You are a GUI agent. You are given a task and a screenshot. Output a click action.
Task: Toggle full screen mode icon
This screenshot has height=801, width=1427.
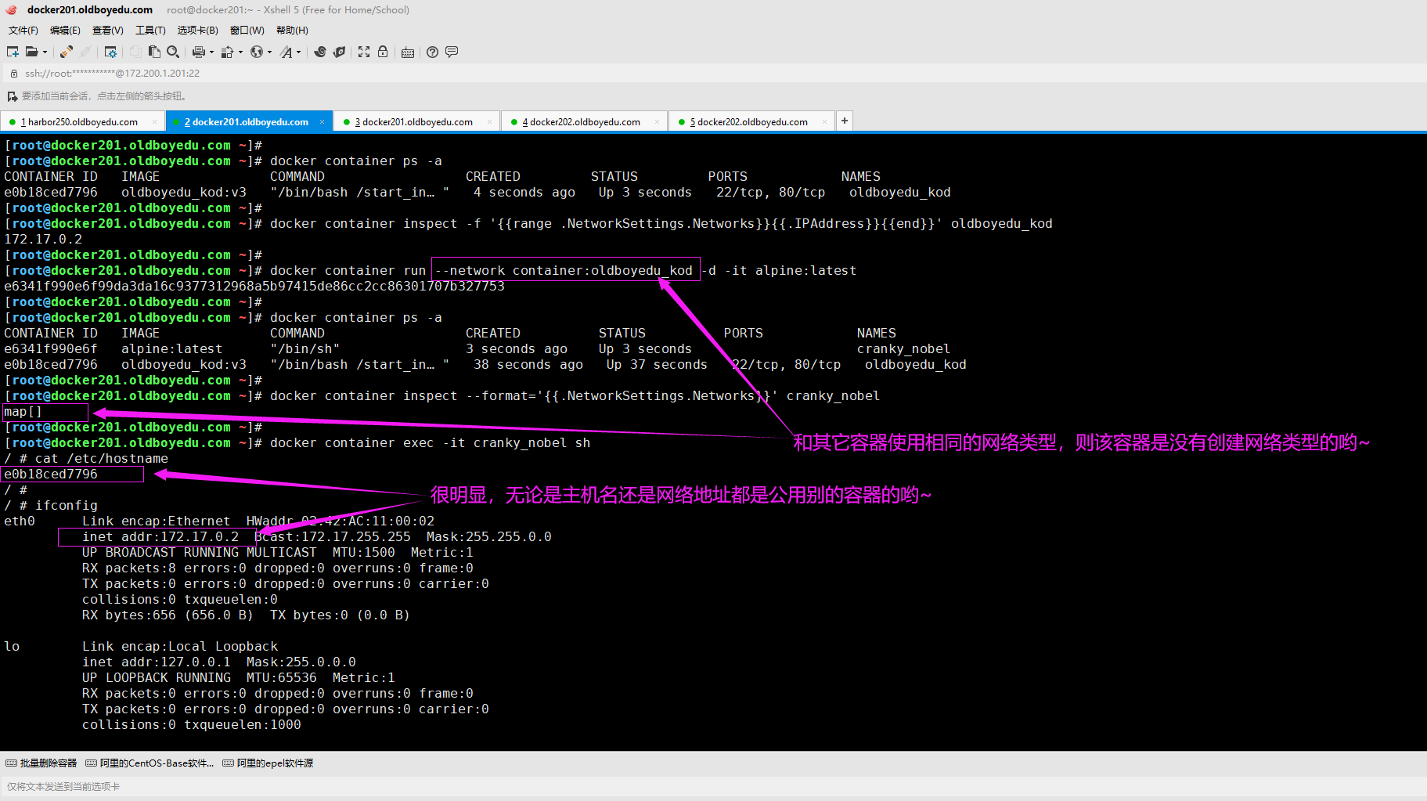364,52
